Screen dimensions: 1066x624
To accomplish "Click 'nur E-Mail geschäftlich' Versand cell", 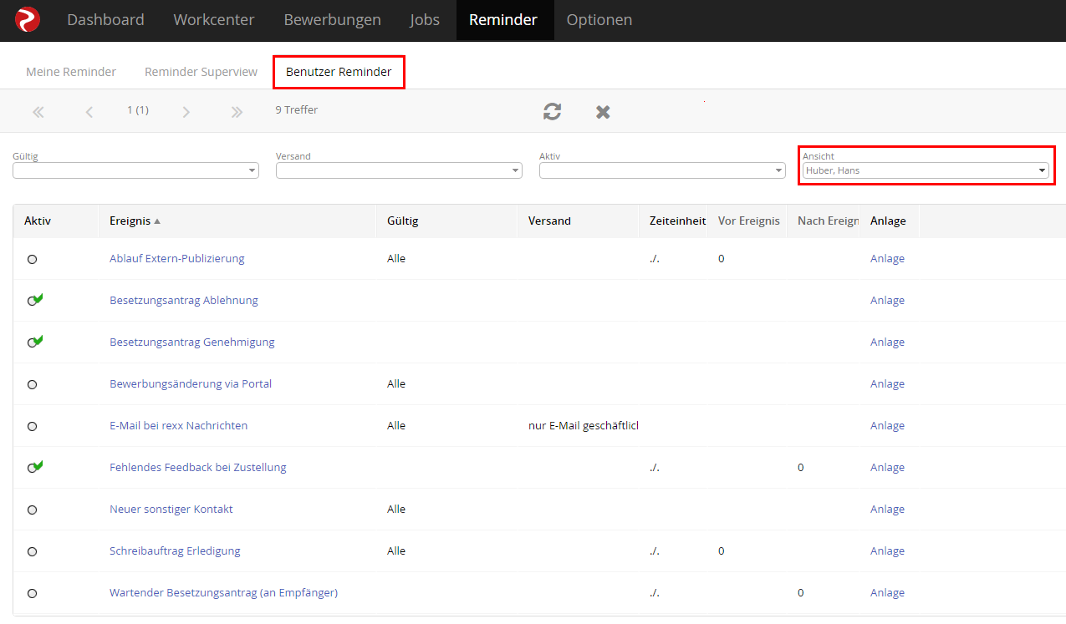I will point(584,425).
